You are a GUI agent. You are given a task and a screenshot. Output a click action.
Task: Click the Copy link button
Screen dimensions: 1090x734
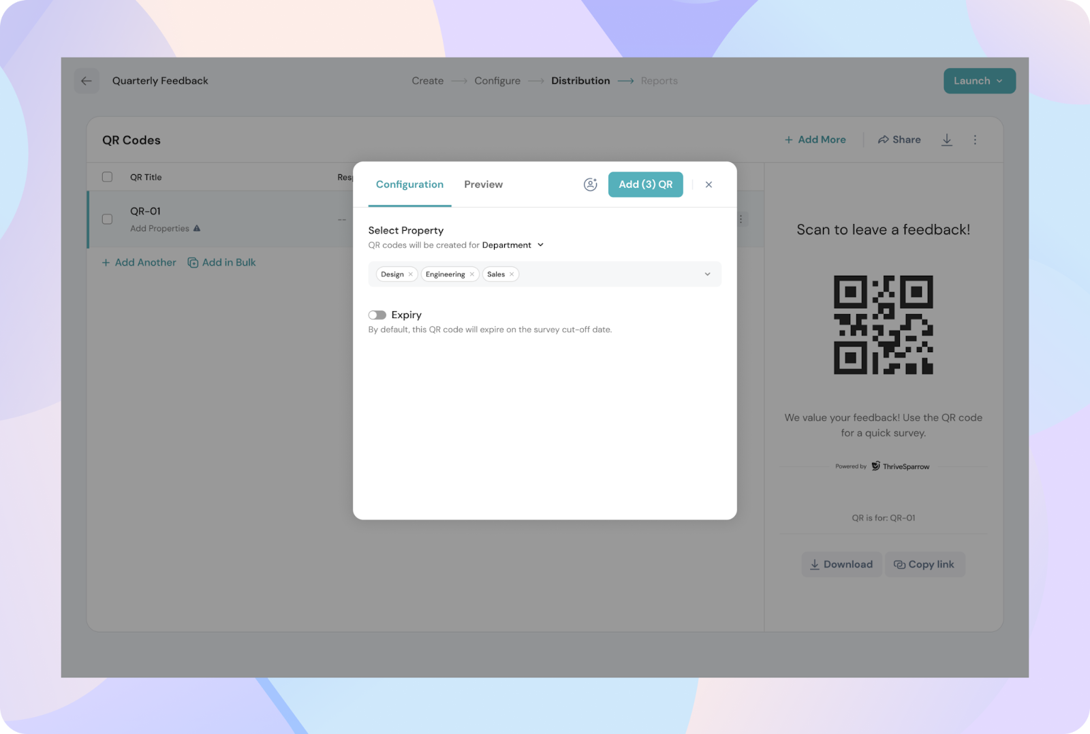[924, 564]
